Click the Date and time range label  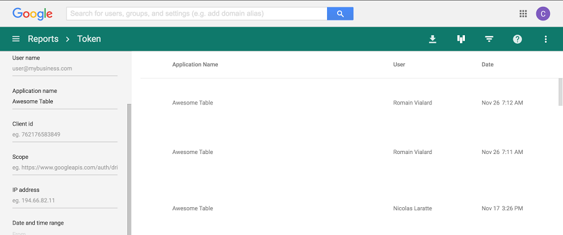coord(38,223)
